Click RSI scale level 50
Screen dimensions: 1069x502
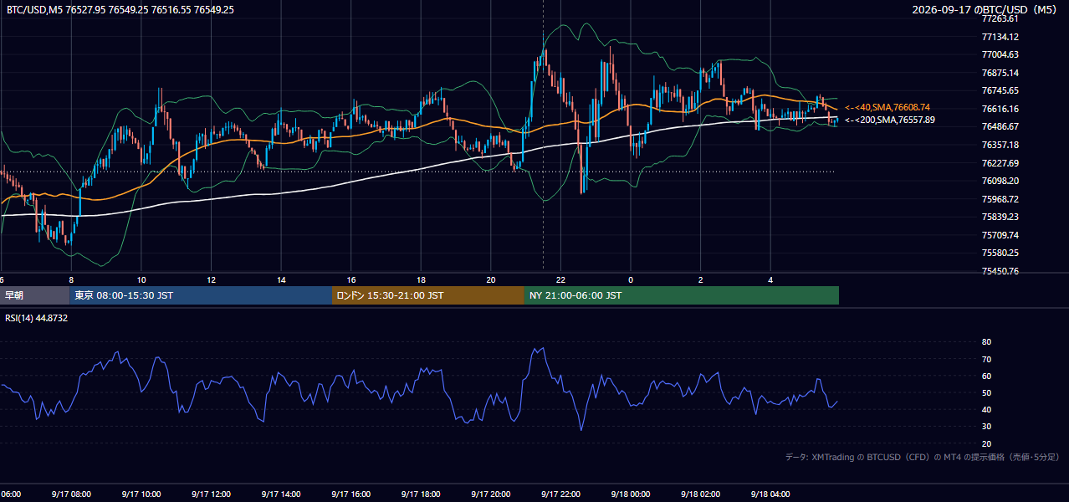pyautogui.click(x=986, y=392)
